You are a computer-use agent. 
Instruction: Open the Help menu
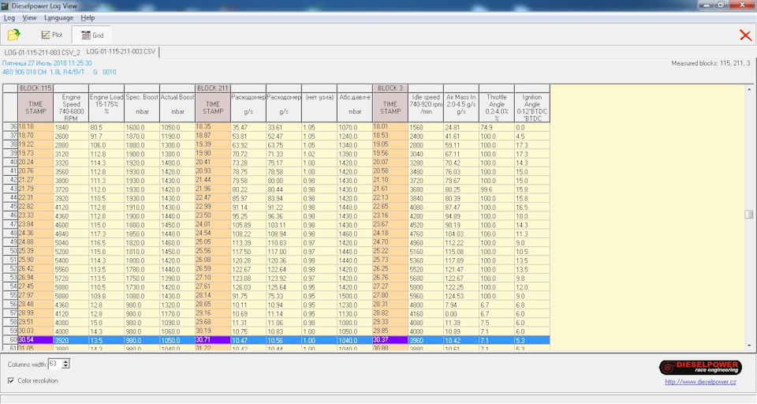(88, 17)
